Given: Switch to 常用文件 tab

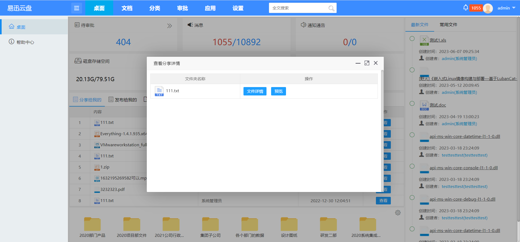Looking at the screenshot, I should (x=448, y=25).
